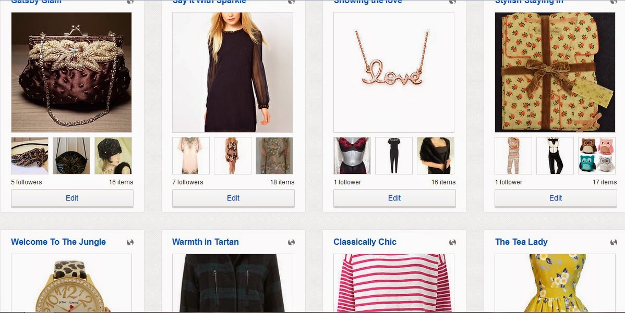Select the leopard strap watch image
Screen dimensions: 625x313
click(71, 283)
